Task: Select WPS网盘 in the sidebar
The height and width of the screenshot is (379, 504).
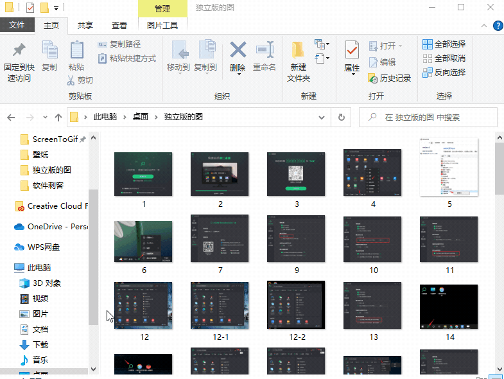Action: tap(37, 247)
